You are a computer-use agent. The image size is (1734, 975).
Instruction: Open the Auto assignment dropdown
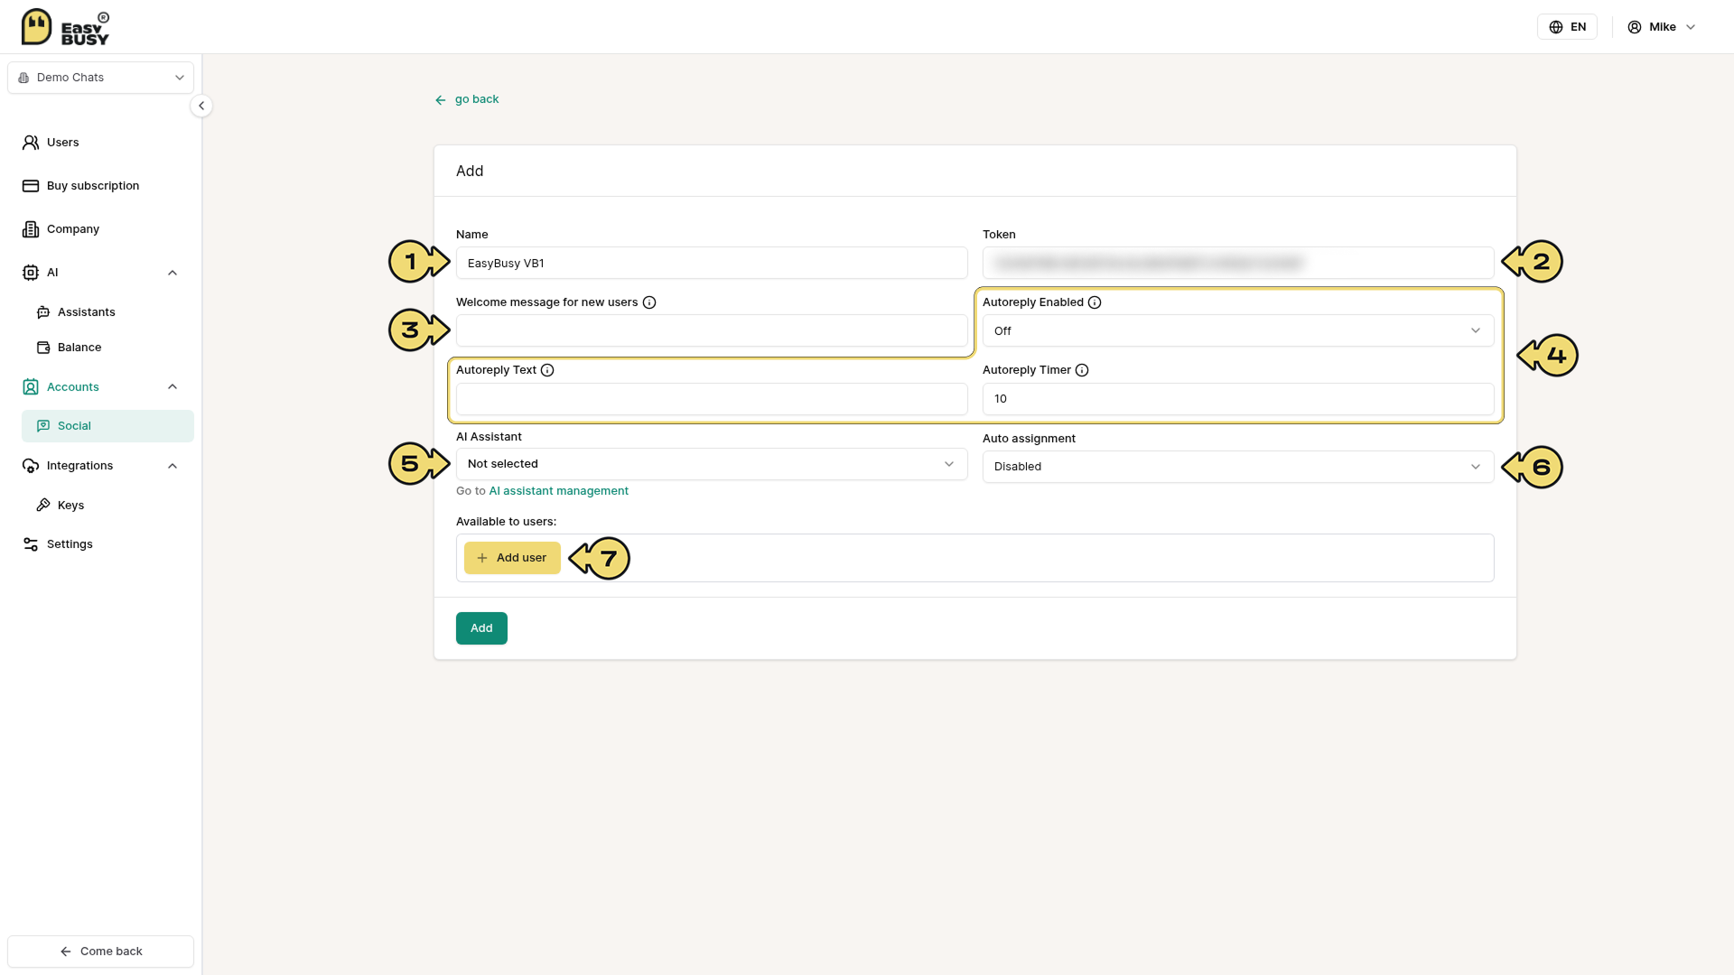(1238, 467)
